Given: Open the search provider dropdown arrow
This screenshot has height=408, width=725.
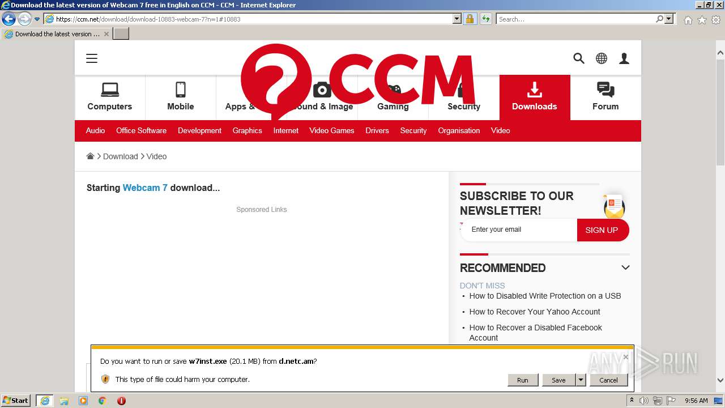Looking at the screenshot, I should [669, 19].
